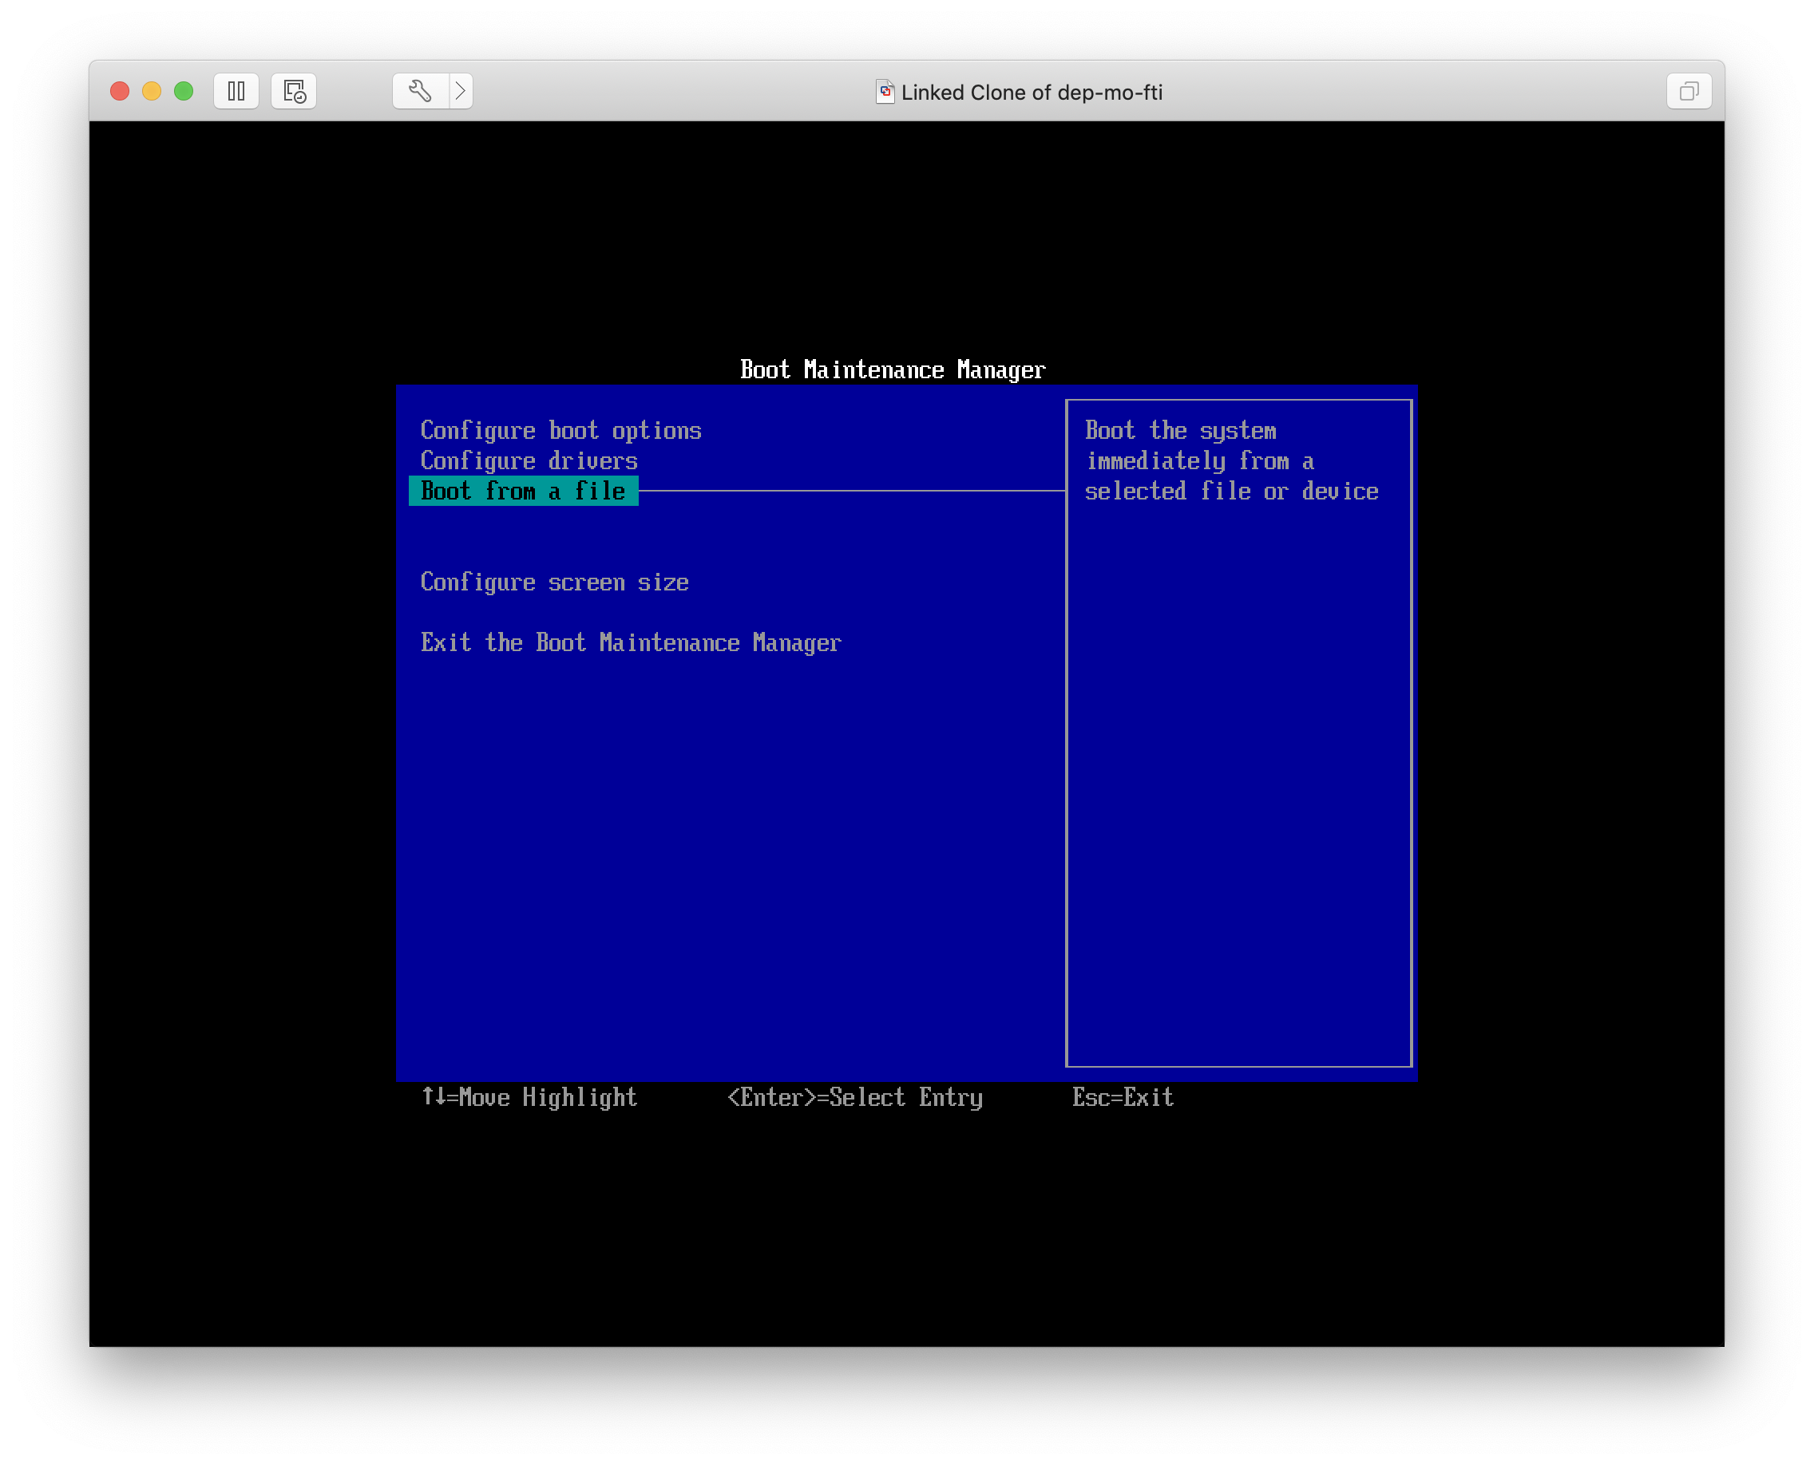Click the Enter=Select Entry hint

click(854, 1097)
